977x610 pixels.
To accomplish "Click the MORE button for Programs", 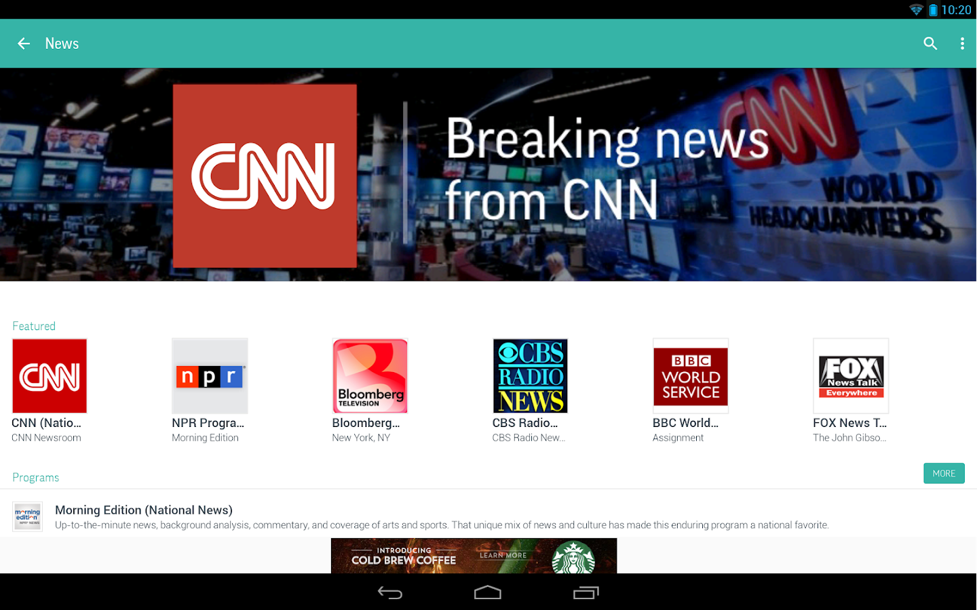I will [944, 473].
